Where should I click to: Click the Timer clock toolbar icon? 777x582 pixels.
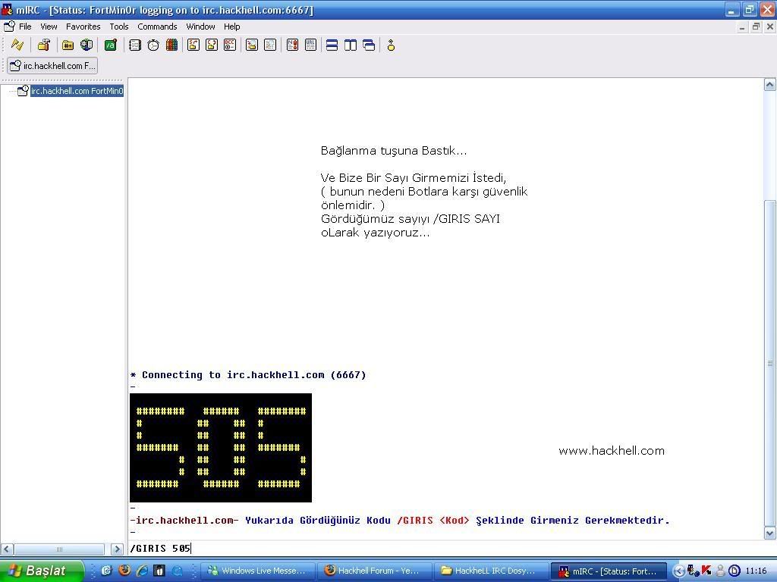[x=153, y=45]
